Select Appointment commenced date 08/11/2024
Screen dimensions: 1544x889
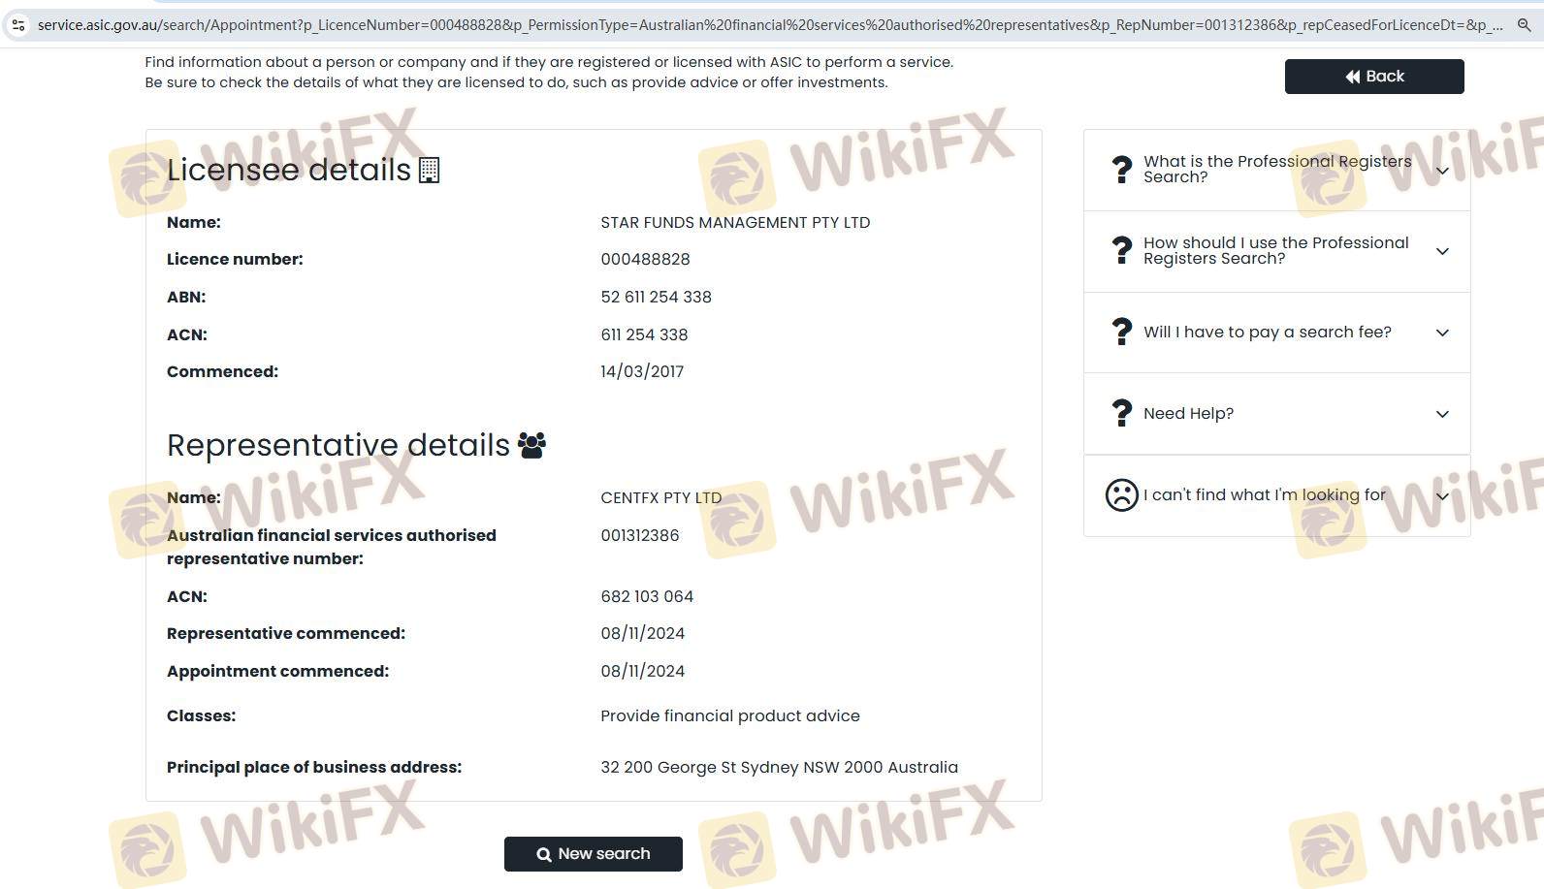(x=643, y=672)
